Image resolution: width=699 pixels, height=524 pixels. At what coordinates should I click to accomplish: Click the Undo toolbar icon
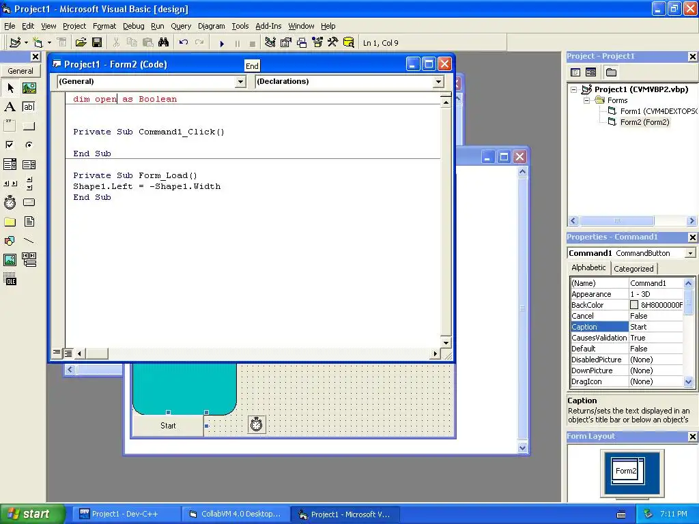pos(183,43)
